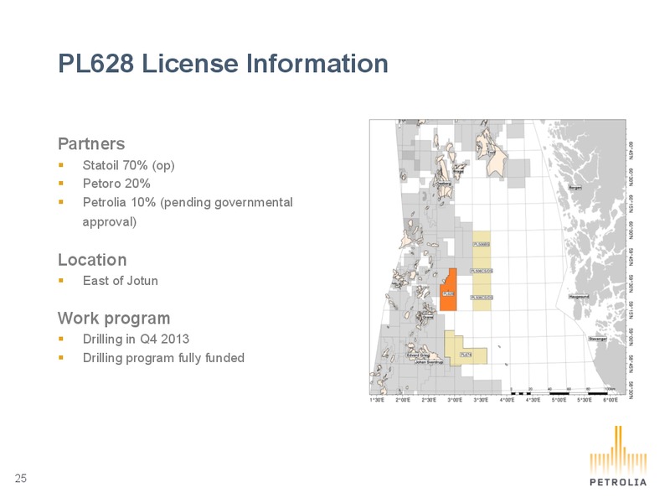The image size is (670, 503).
Task: Click the "Brage" field label on map
Action: pos(457,171)
